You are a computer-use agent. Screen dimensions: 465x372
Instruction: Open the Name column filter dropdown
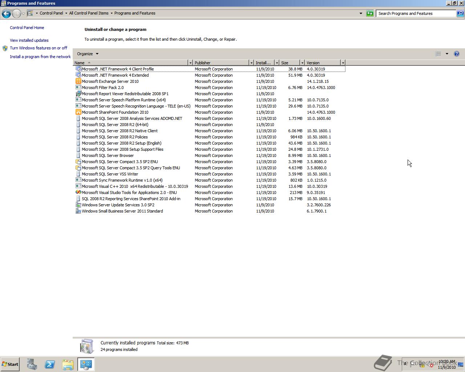[x=190, y=63]
